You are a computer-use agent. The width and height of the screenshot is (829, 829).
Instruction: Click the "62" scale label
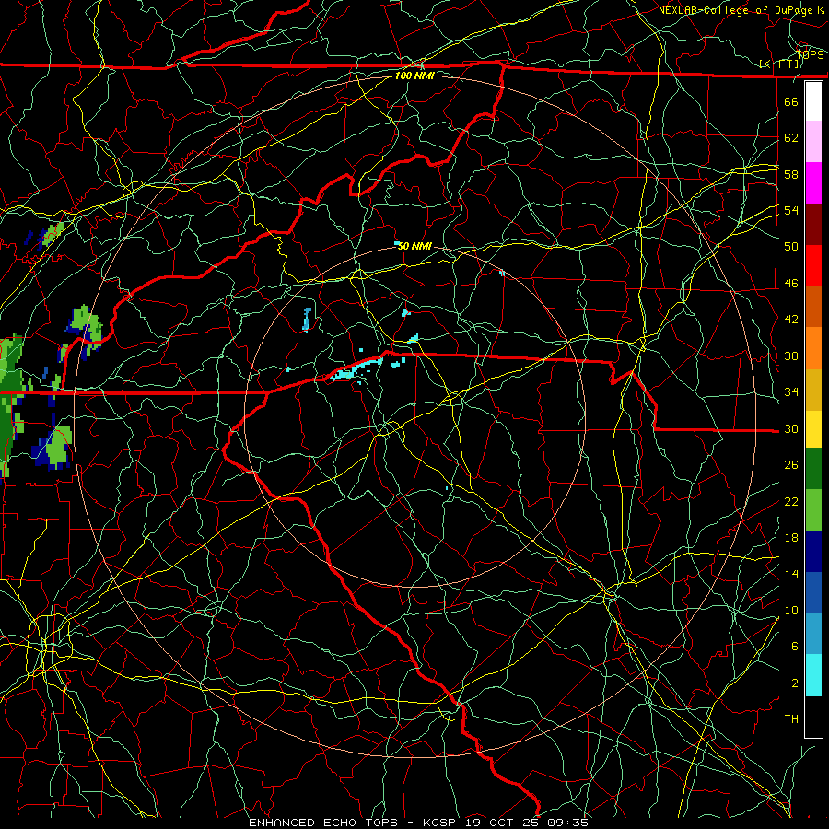tap(791, 138)
